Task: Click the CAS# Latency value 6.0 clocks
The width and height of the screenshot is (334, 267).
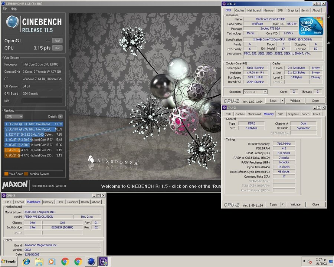Action: pos(284,153)
